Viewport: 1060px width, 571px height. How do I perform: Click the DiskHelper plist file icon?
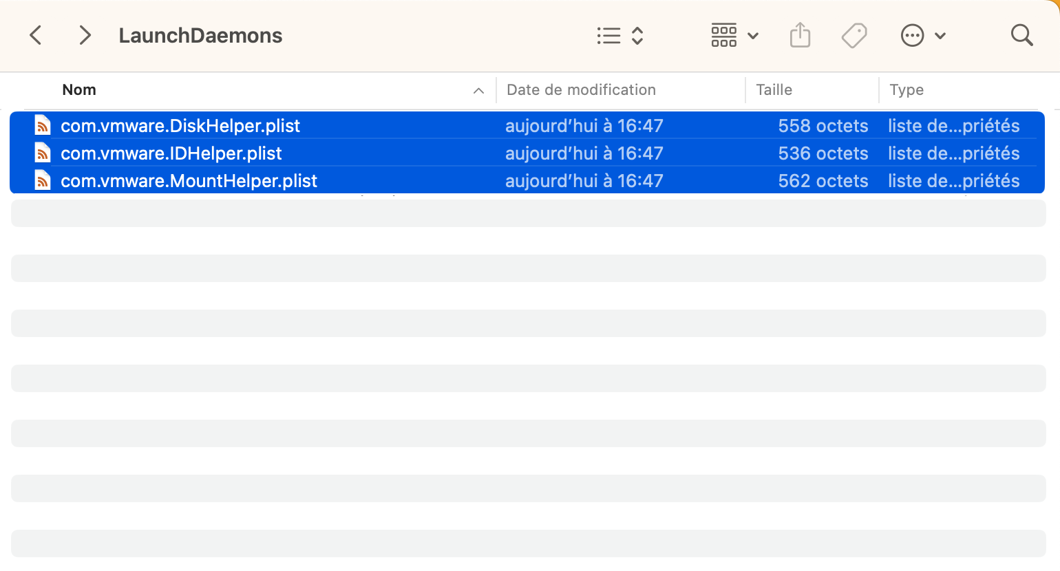point(43,126)
